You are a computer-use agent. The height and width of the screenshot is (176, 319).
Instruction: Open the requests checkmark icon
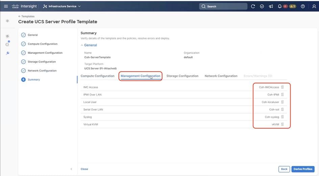[x=262, y=6]
